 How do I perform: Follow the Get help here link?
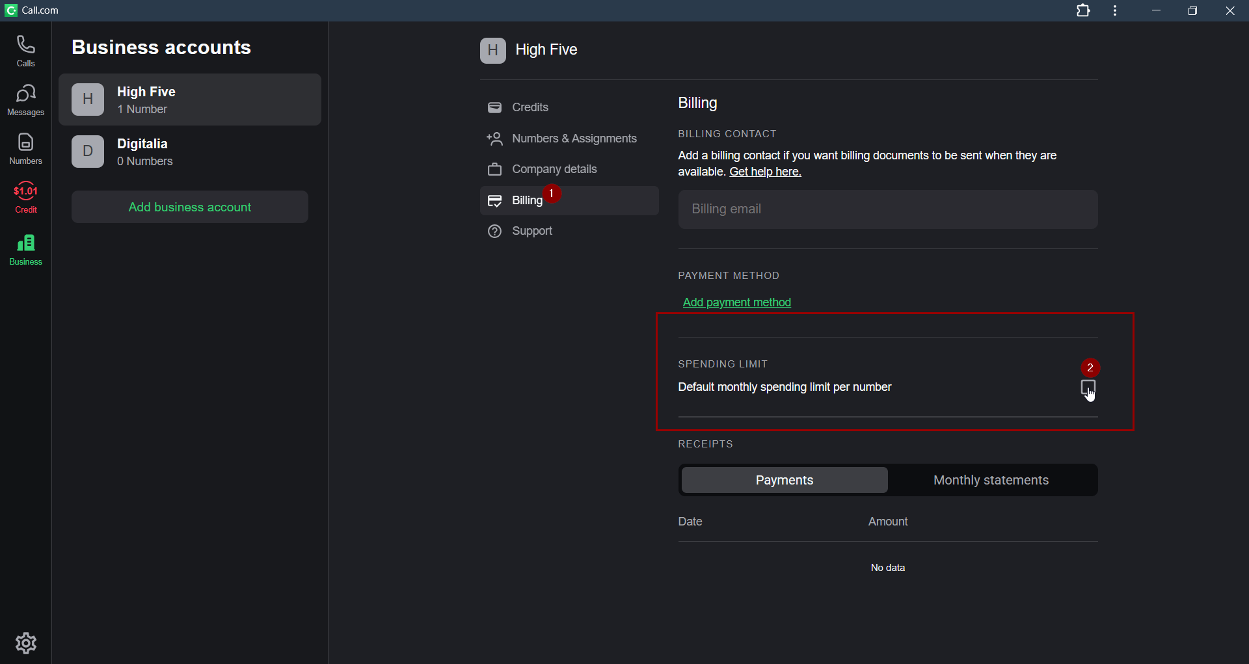point(765,172)
